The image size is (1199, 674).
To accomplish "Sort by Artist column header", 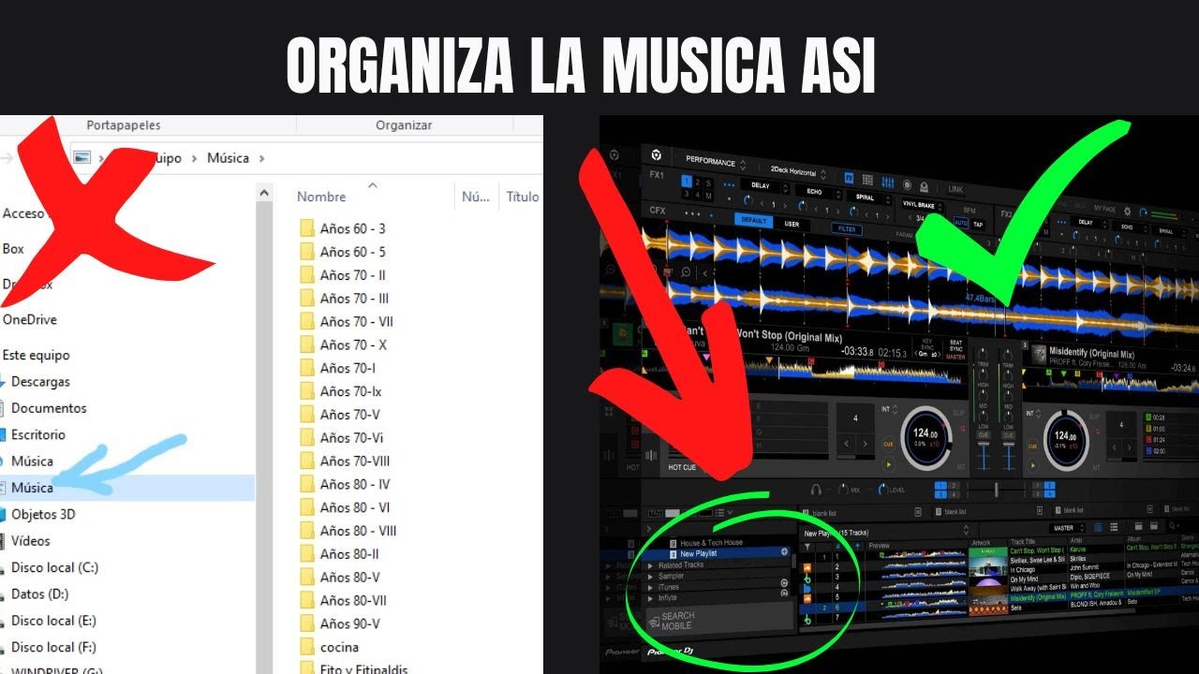I will pos(1078,542).
